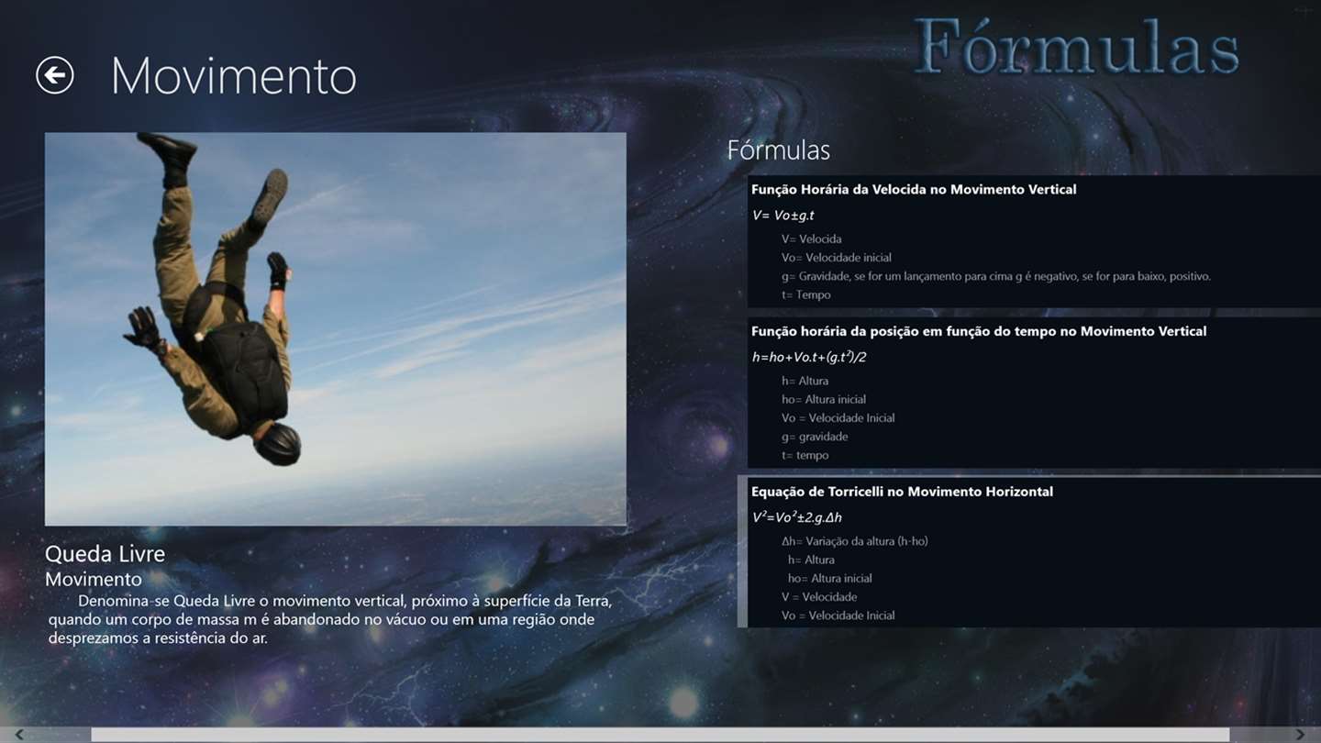Viewport: 1321px width, 743px height.
Task: Click the Fórmulas section heading above the cards
Action: click(x=779, y=150)
